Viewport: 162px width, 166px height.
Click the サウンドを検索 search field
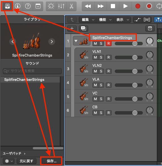point(32,71)
